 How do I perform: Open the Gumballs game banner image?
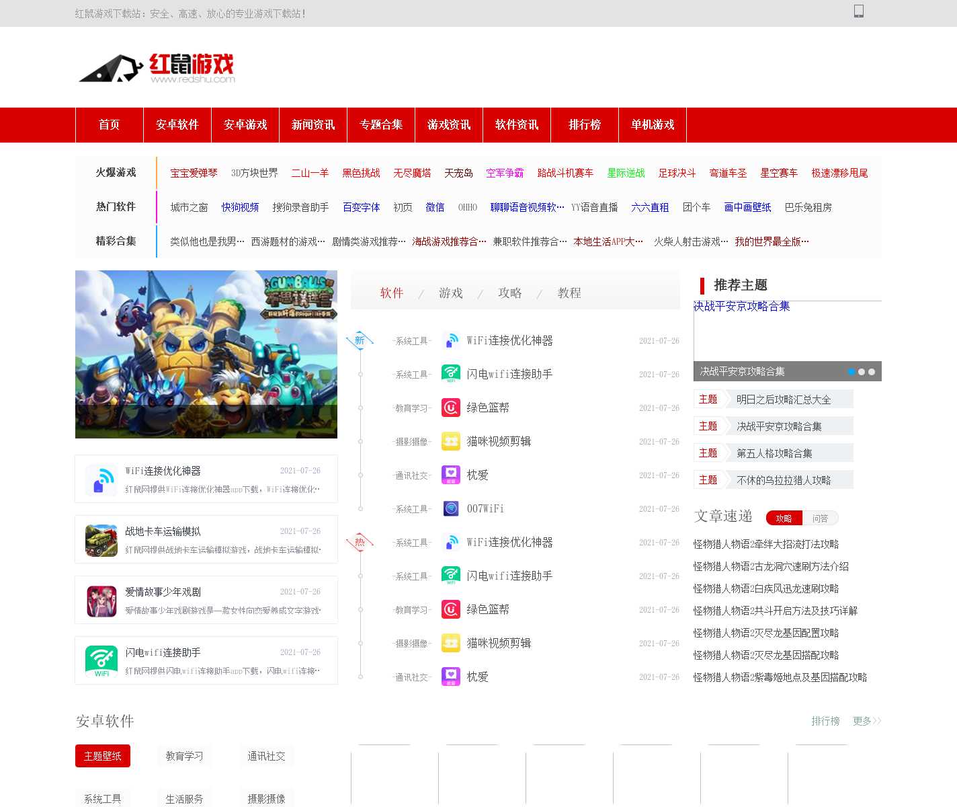click(206, 354)
